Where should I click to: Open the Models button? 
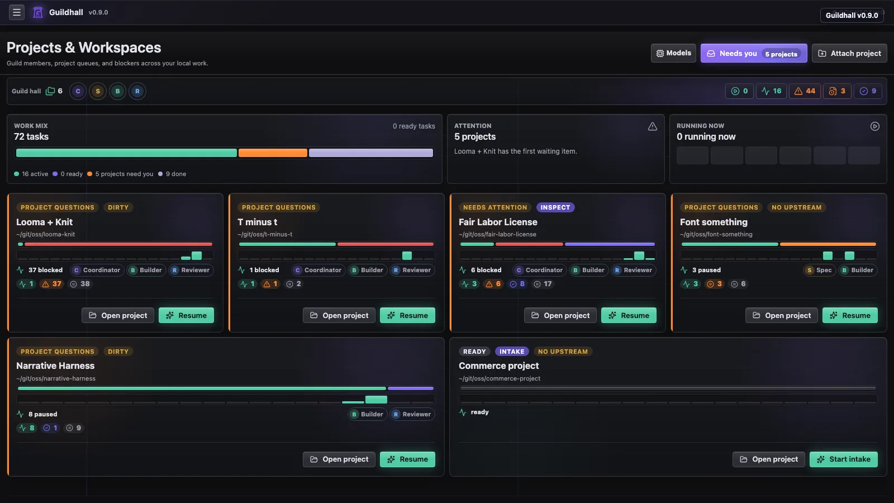(x=673, y=53)
